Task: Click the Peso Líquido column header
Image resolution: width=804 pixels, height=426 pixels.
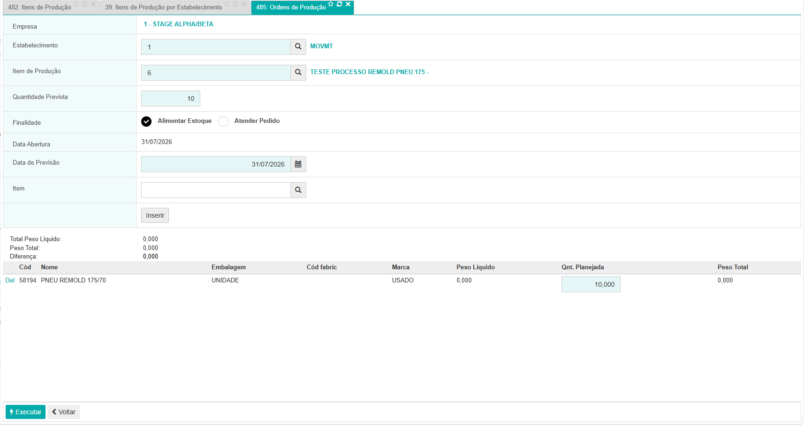Action: [x=476, y=267]
